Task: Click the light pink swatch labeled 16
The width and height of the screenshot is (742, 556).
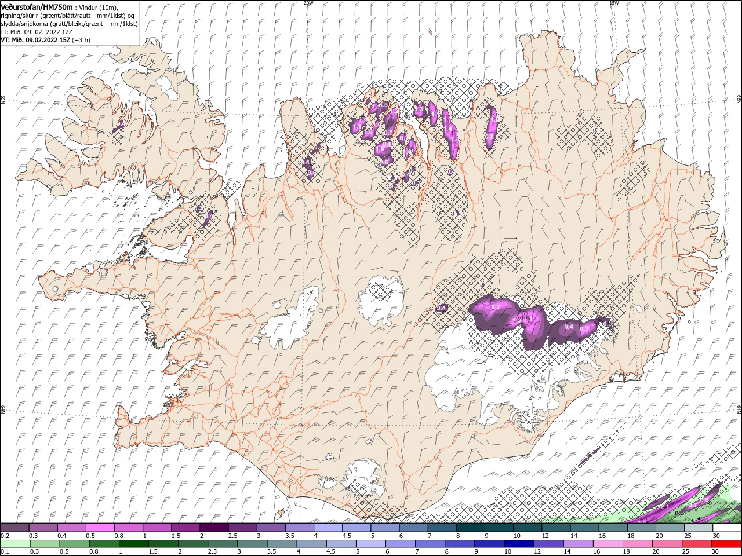Action: [608, 544]
